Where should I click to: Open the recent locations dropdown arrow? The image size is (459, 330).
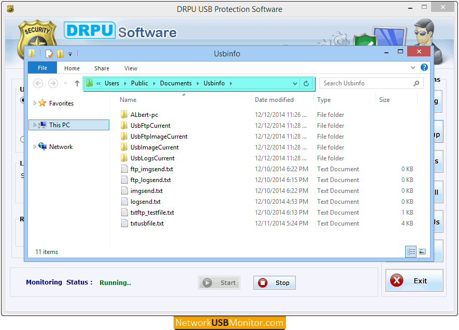pos(66,84)
